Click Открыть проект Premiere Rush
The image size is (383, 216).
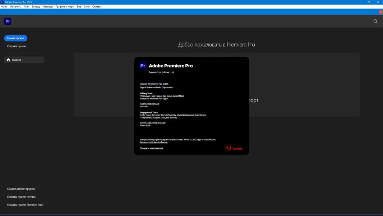coord(25,205)
